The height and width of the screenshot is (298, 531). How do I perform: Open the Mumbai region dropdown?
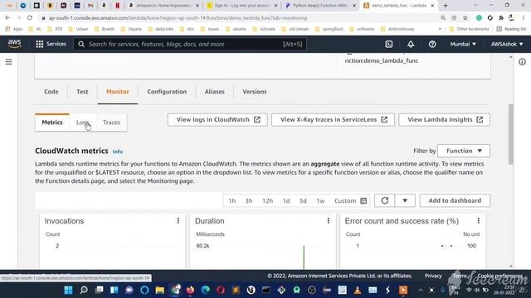click(x=463, y=44)
